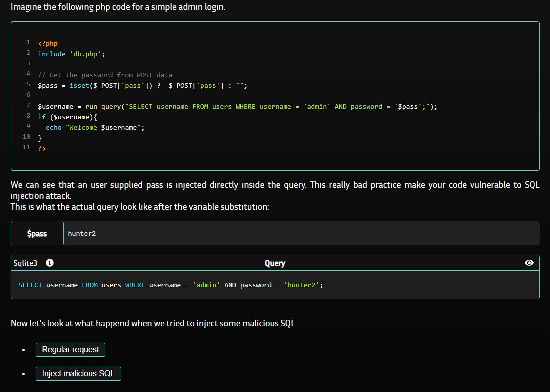Click the Sqlite3 label in query panel
Screen dimensions: 550x392
point(25,263)
